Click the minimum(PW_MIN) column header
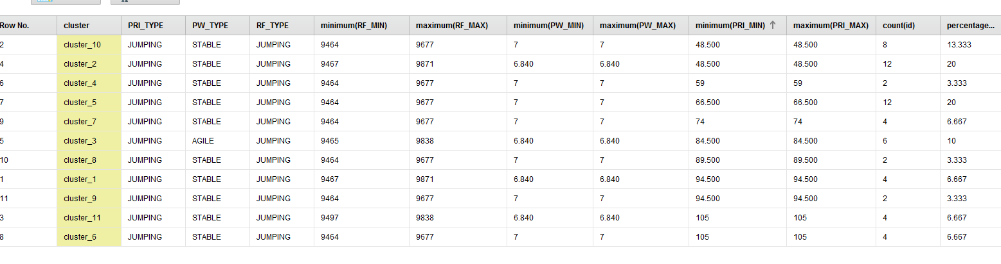Image resolution: width=1001 pixels, height=264 pixels. coord(550,26)
